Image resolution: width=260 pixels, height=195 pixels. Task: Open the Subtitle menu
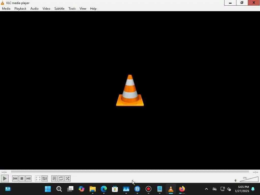coord(59,9)
